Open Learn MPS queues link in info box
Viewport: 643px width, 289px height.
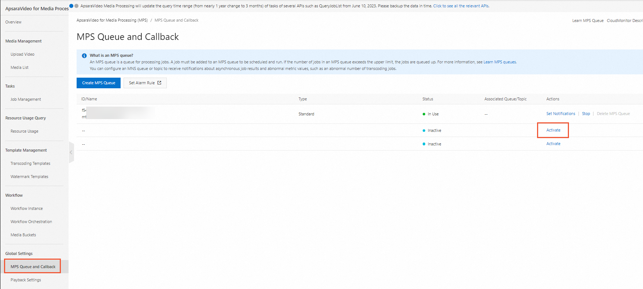(x=500, y=62)
